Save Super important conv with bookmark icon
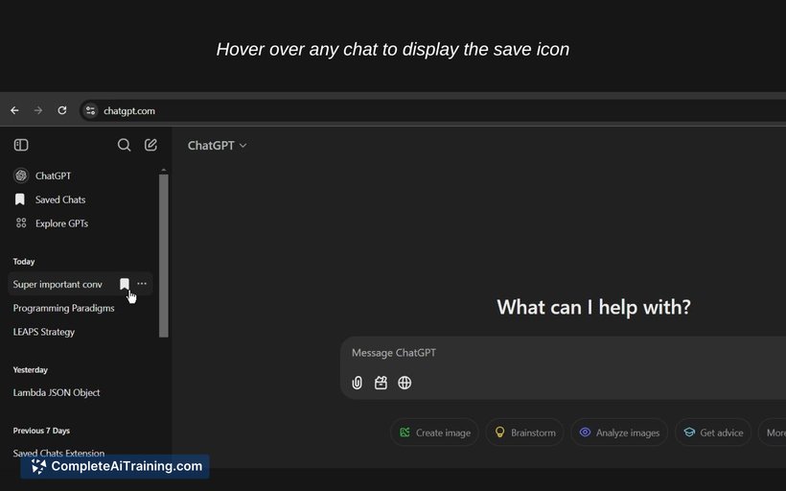 point(125,285)
